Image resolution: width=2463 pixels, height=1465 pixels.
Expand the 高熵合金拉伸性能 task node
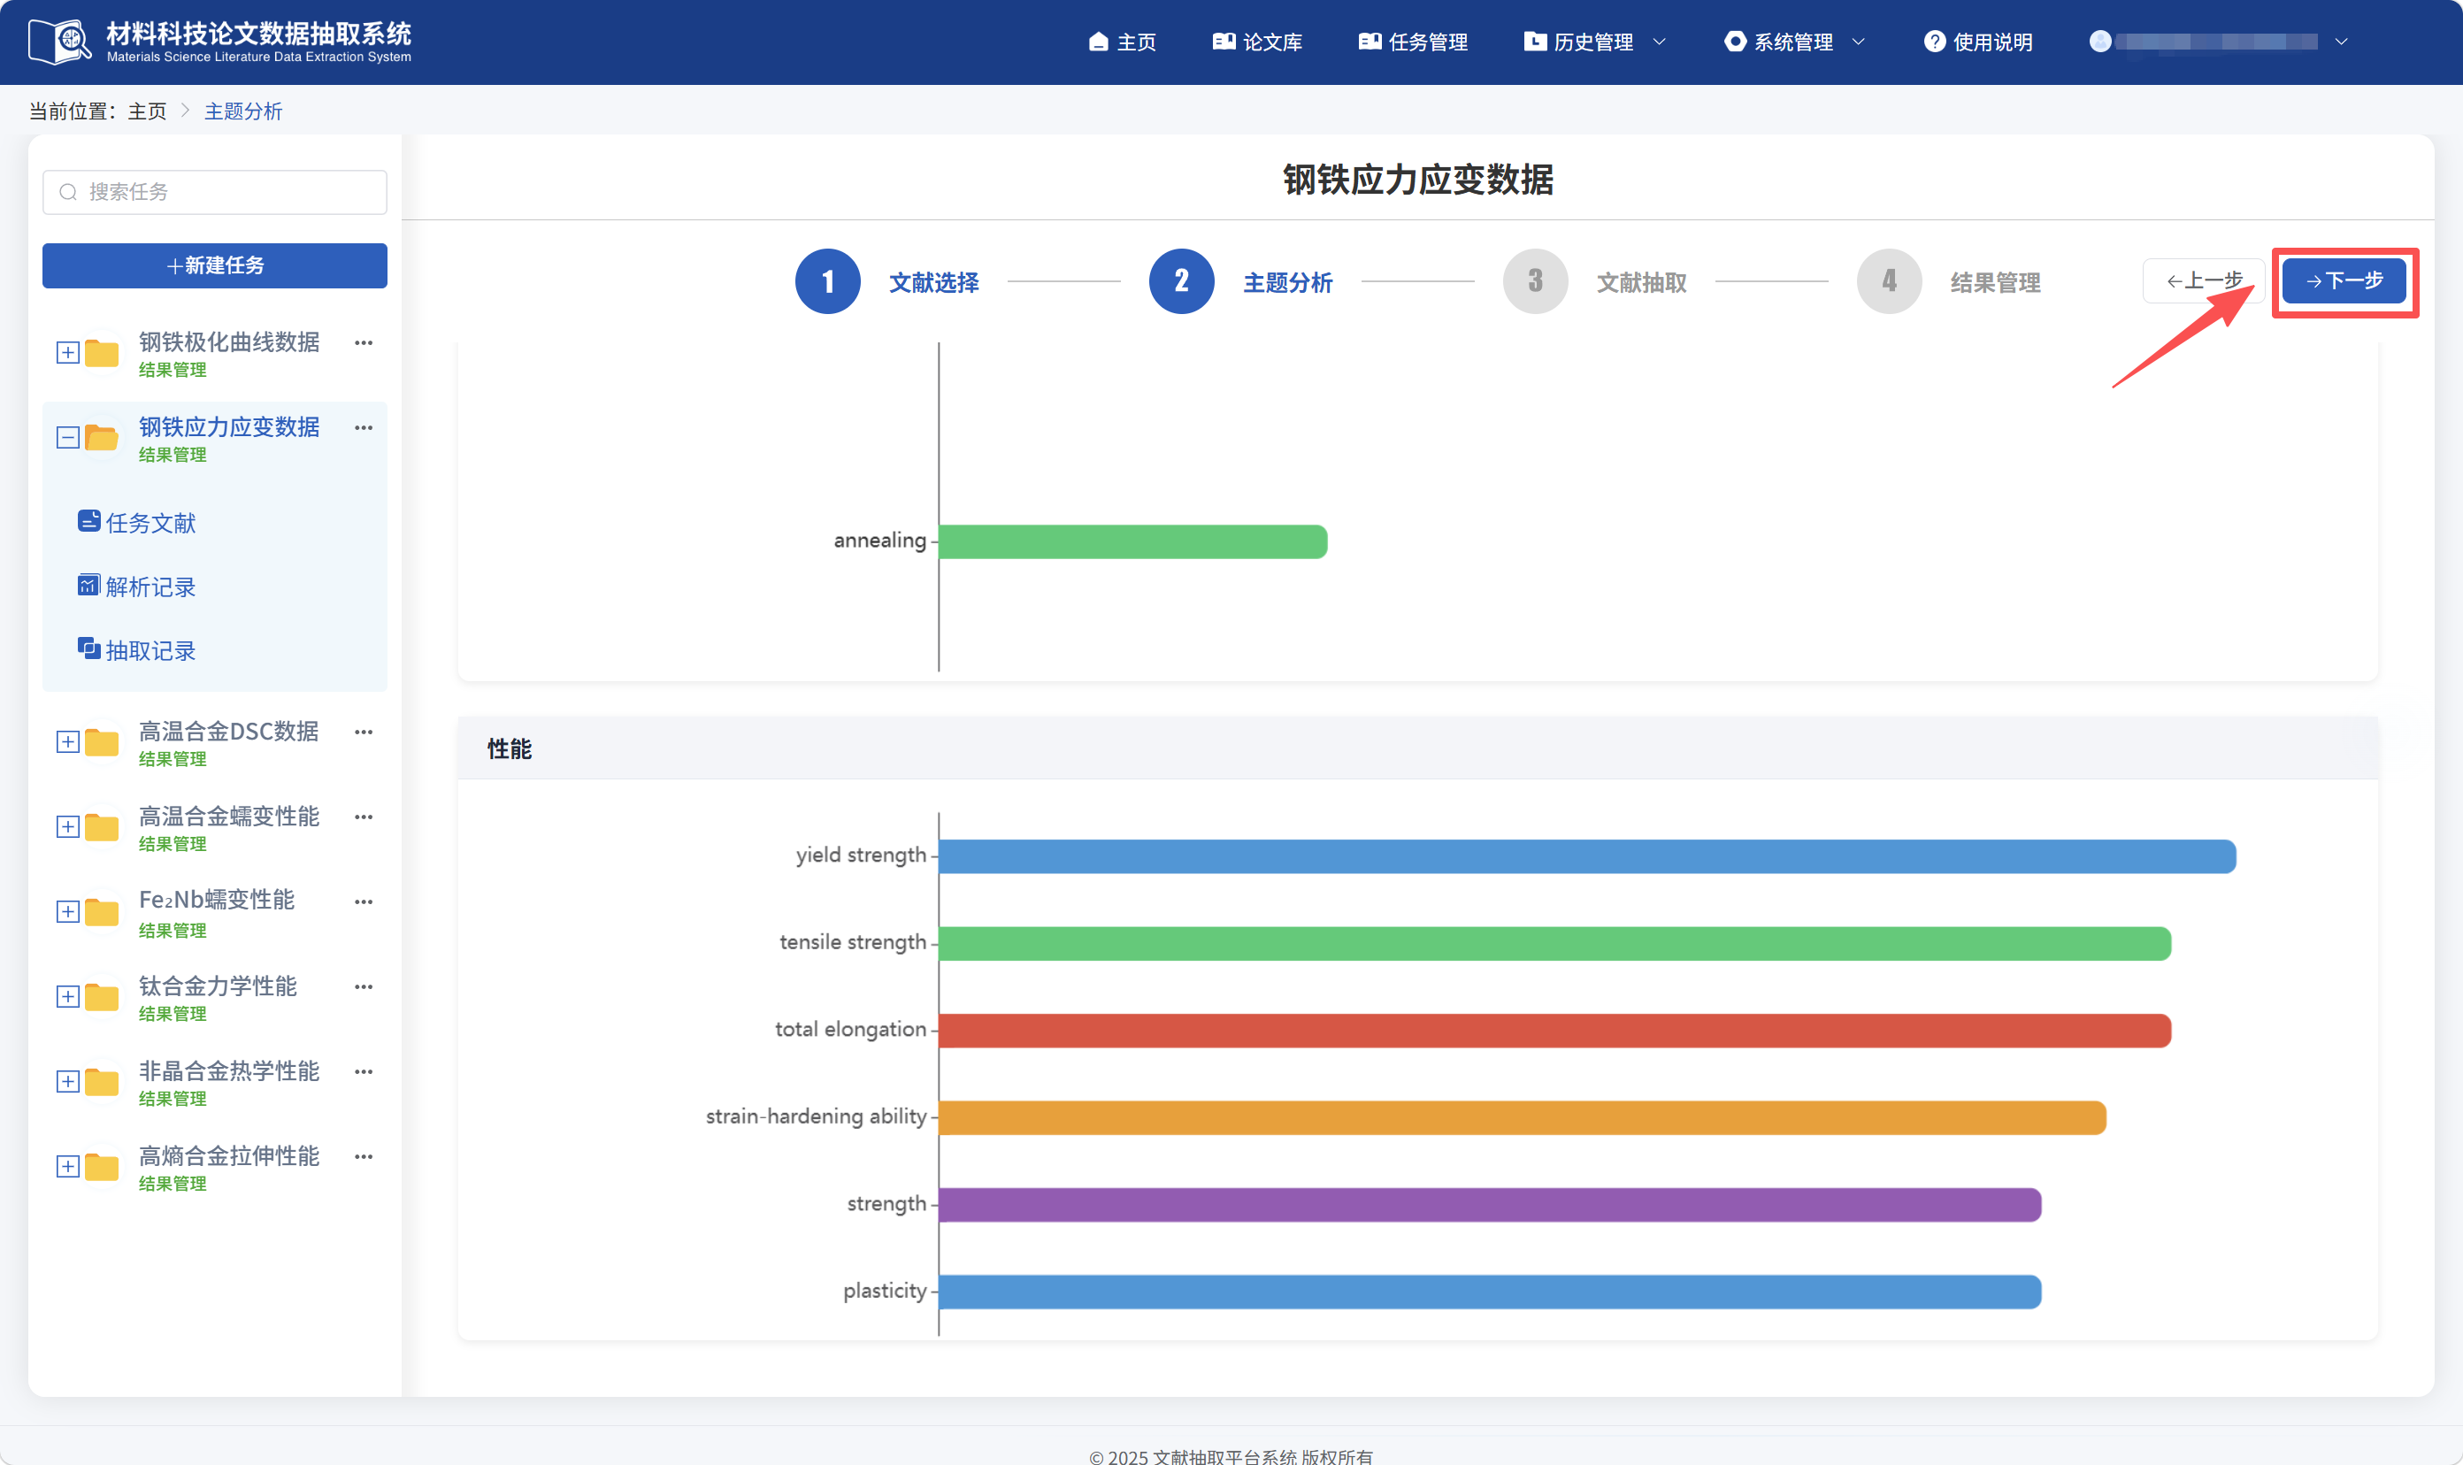pyautogui.click(x=67, y=1166)
